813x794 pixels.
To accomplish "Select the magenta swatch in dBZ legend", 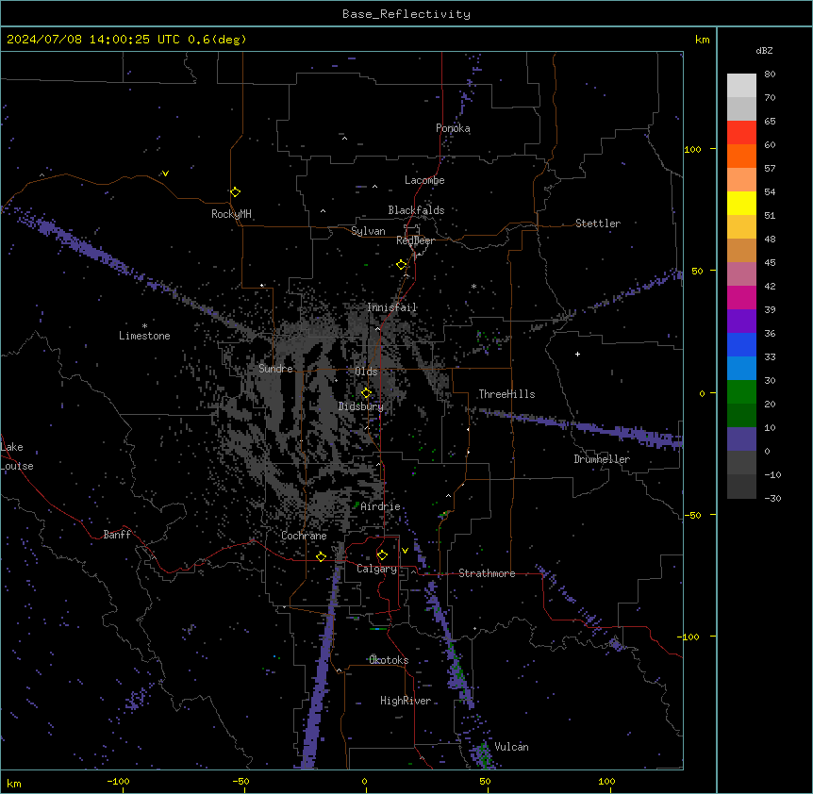I will pos(741,297).
